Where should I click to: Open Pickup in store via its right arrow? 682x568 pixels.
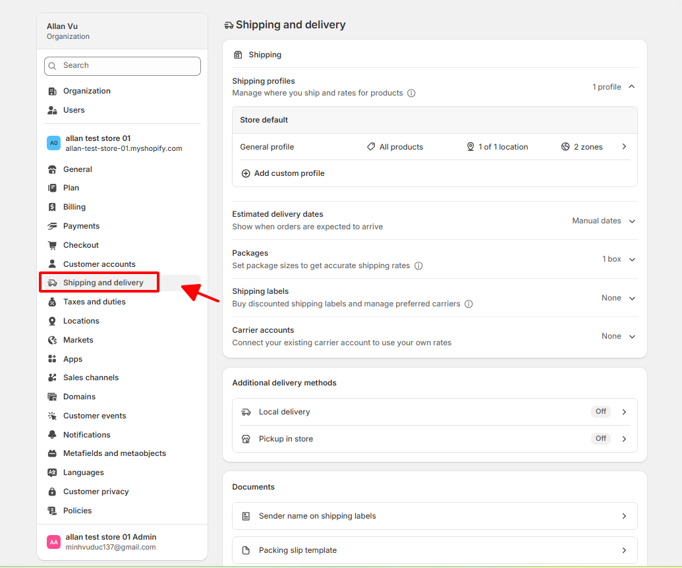tap(624, 439)
